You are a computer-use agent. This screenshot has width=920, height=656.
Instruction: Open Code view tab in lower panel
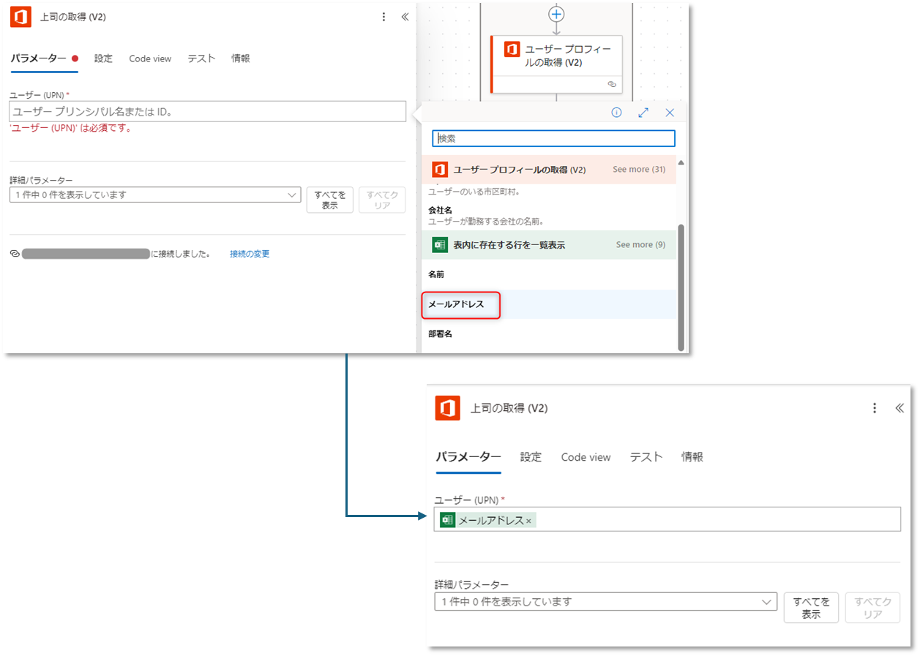coord(586,457)
